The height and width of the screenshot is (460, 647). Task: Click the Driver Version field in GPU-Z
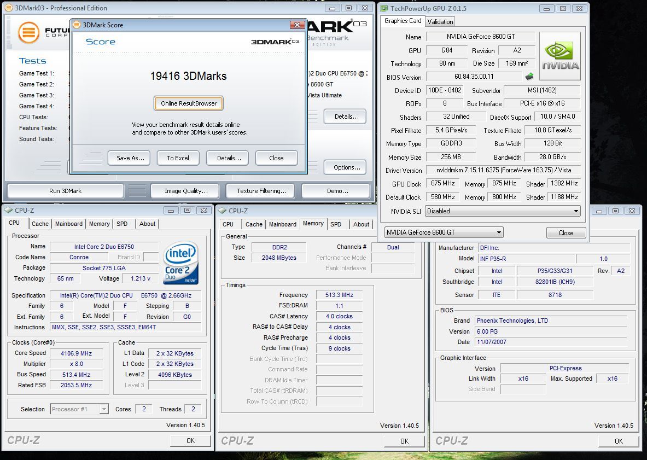[503, 170]
